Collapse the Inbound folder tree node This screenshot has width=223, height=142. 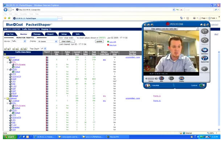tap(5, 57)
